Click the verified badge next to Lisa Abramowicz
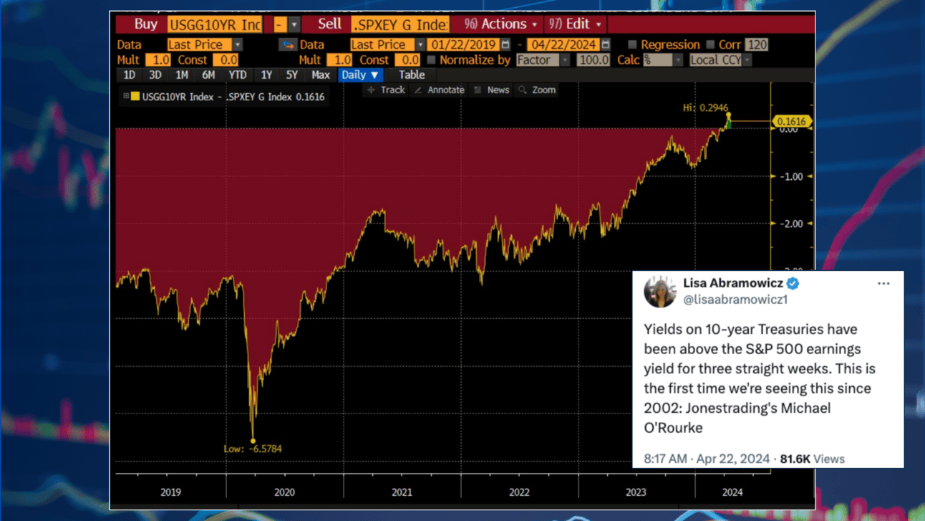The height and width of the screenshot is (521, 925). [793, 283]
